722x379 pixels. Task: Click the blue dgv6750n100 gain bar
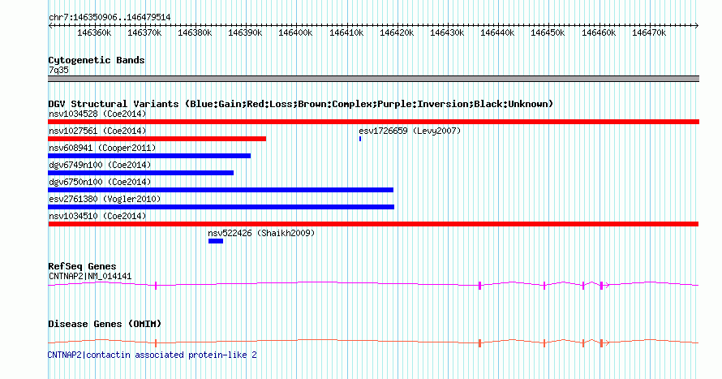pos(221,190)
